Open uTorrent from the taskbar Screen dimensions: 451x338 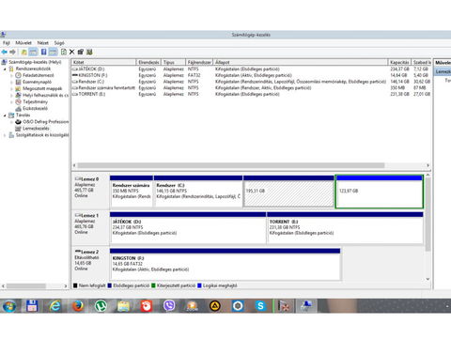point(101,306)
